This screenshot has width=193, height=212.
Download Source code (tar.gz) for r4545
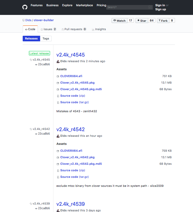[75, 102]
